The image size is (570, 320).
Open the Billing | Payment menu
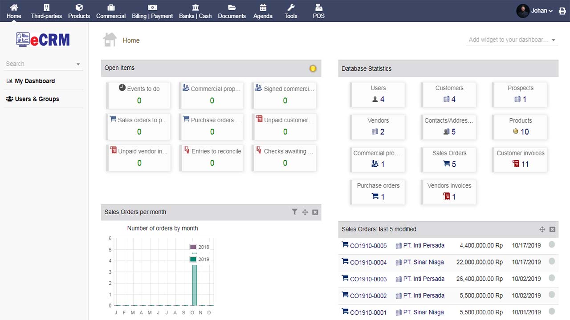click(x=152, y=11)
